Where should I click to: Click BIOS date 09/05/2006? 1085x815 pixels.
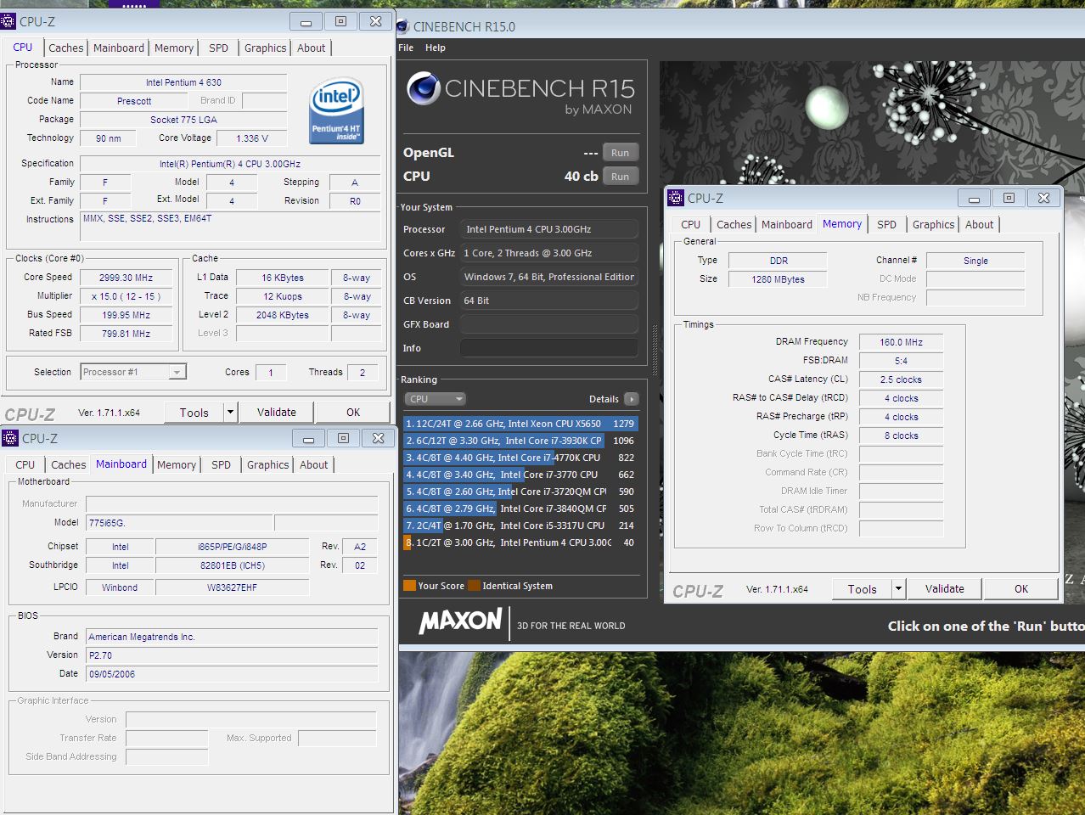pyautogui.click(x=232, y=674)
